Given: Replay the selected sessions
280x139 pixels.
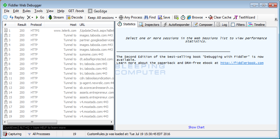Looking at the screenshot, I should pos(17,17).
